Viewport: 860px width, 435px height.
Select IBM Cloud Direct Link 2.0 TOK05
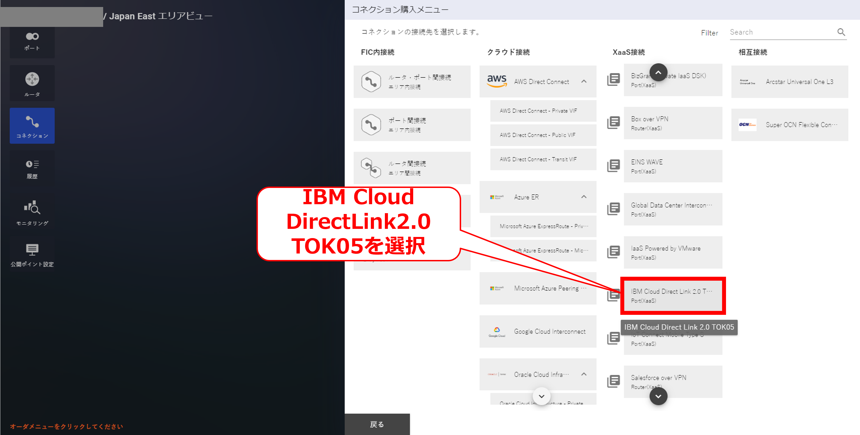672,296
